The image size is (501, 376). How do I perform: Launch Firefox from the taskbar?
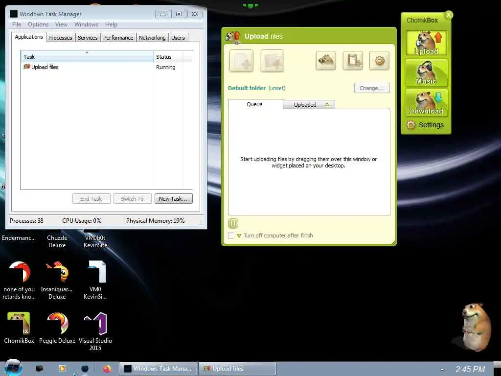pos(107,369)
